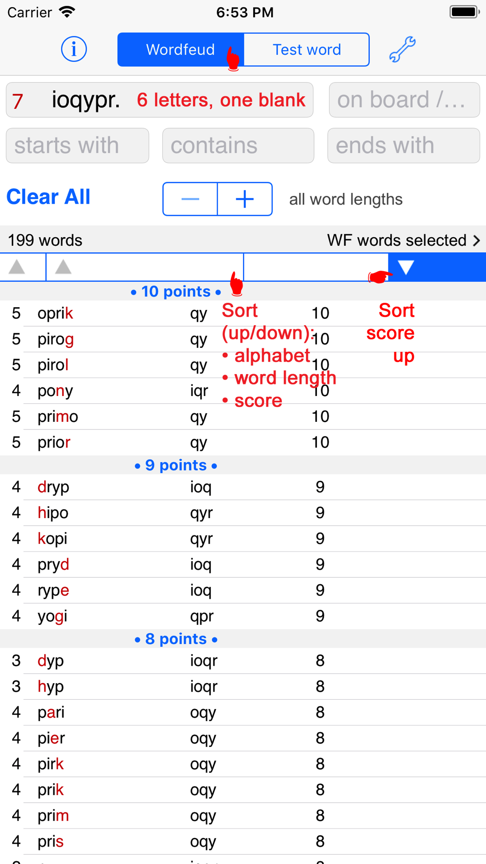Select the Wordfeud tab
486x864 pixels.
click(x=180, y=50)
